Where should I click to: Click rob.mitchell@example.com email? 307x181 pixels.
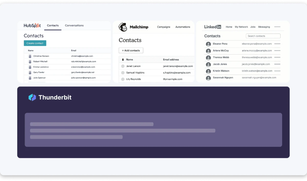pos(84,61)
